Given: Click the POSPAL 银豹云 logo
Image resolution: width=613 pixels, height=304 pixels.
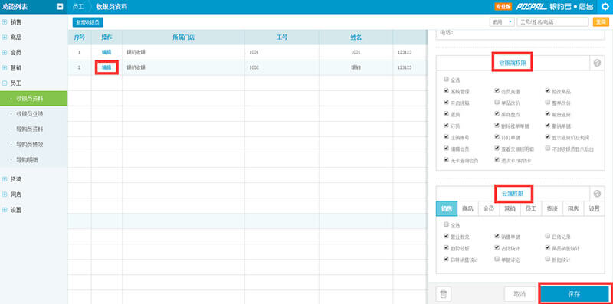Looking at the screenshot, I should (x=555, y=7).
